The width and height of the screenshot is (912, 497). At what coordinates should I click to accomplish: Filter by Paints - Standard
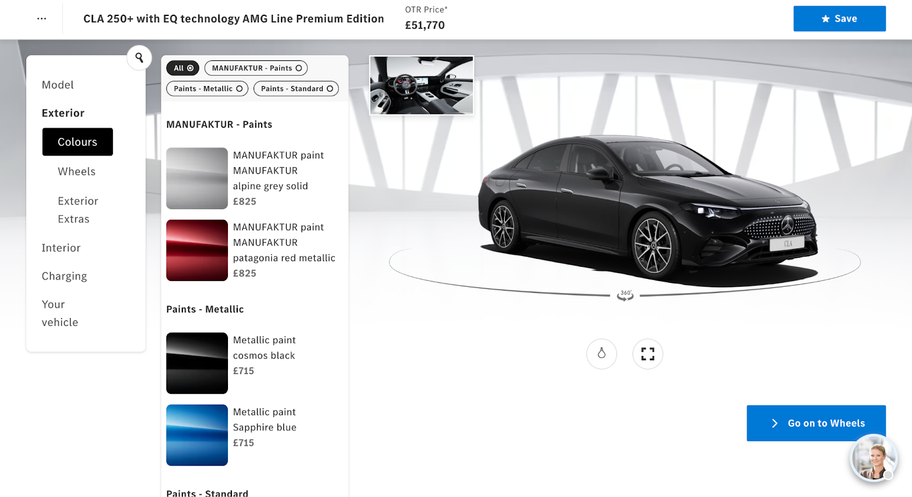tap(296, 88)
